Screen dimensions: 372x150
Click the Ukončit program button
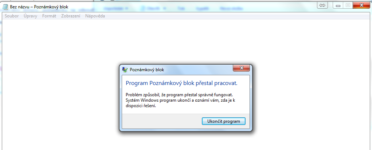(x=223, y=121)
